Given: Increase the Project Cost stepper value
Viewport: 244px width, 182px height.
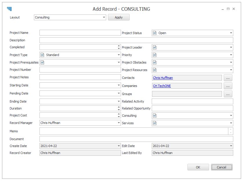Looking at the screenshot, I should click(119, 114).
